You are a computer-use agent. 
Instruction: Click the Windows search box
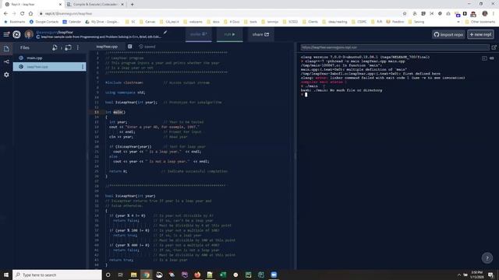(57, 275)
